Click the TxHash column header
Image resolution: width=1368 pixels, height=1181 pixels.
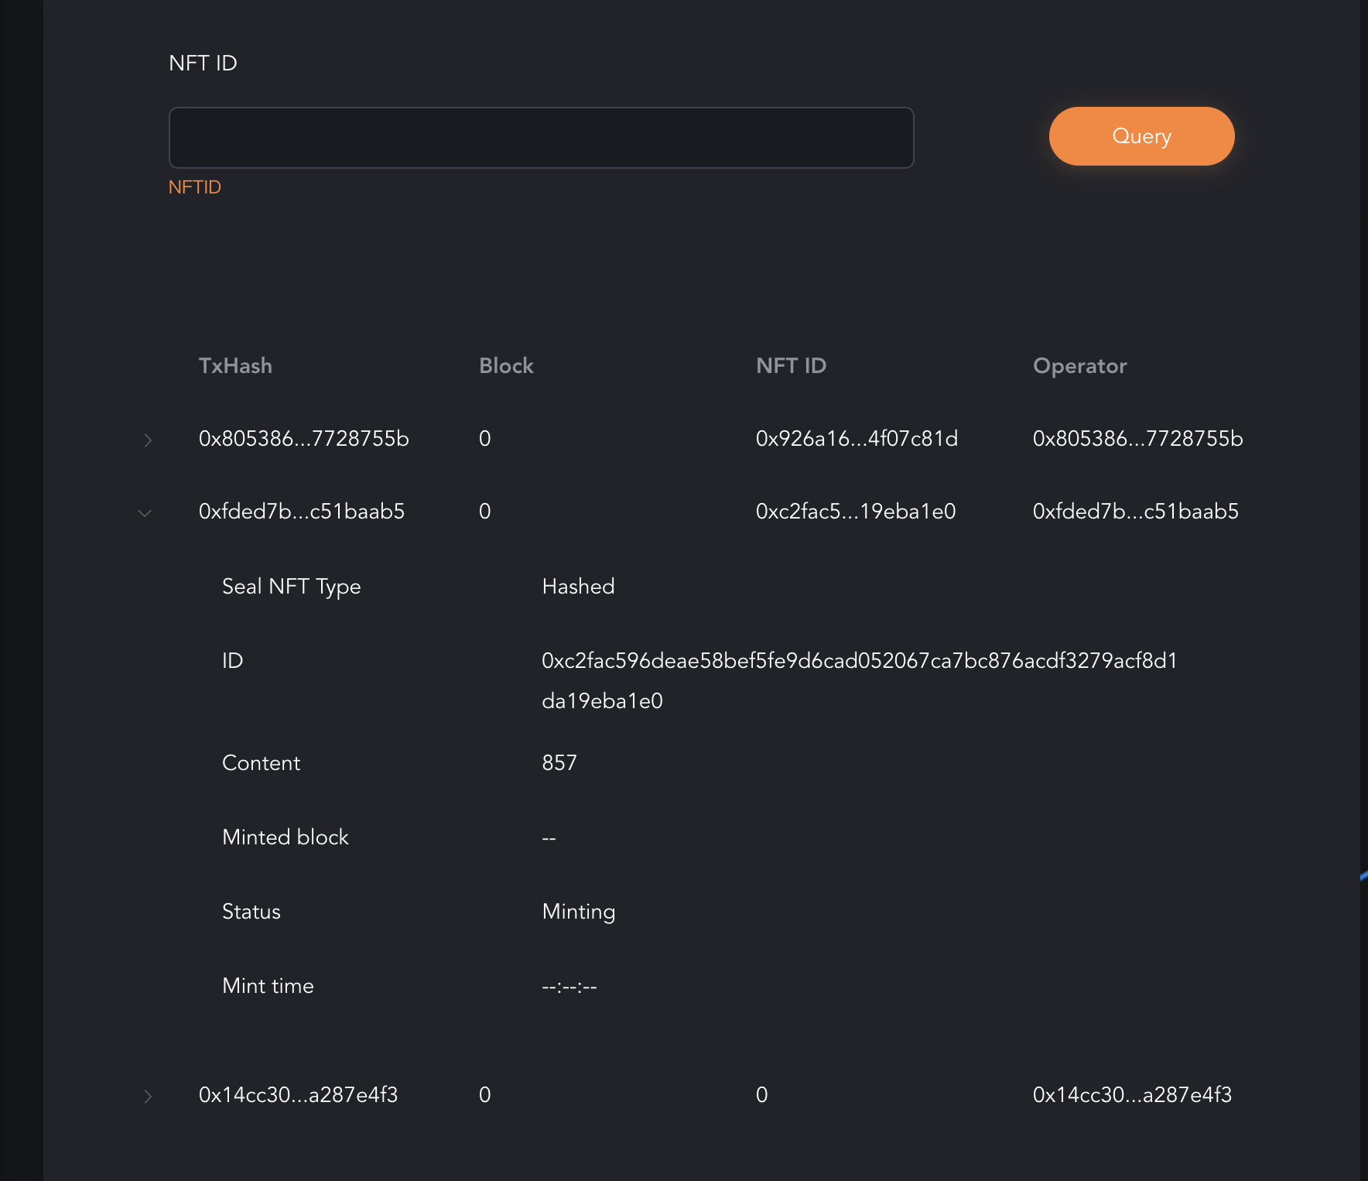235,366
